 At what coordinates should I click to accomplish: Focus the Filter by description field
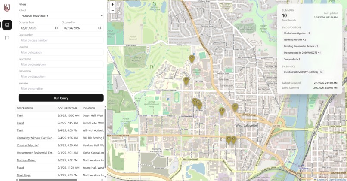point(61,65)
